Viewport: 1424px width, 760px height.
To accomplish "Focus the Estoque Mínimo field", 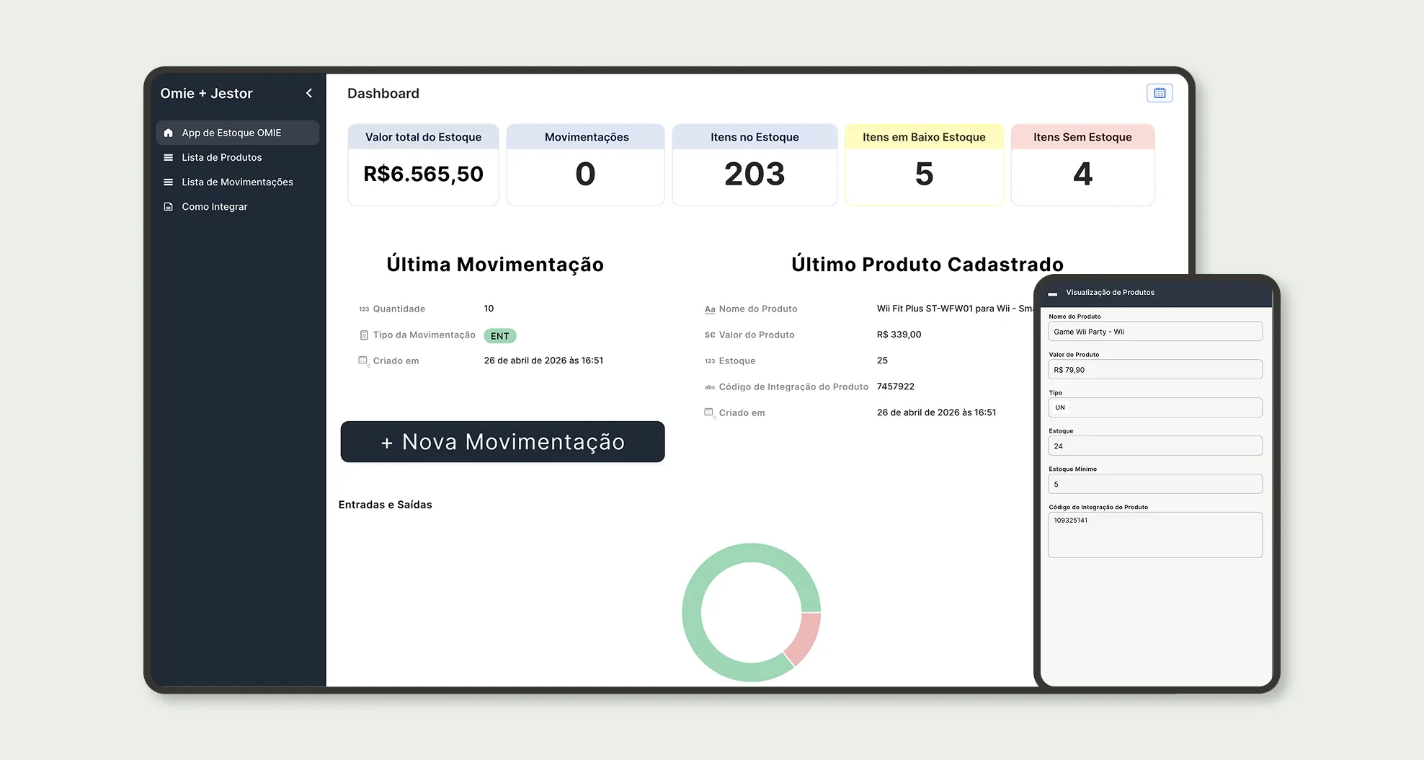I will pos(1154,484).
